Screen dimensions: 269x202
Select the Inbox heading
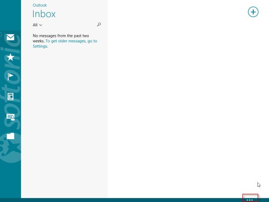point(44,14)
